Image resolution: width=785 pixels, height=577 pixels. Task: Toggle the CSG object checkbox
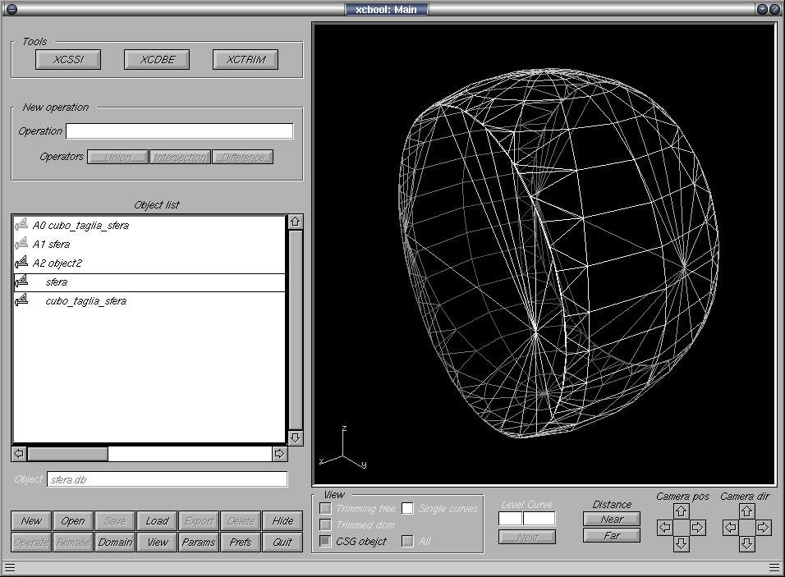point(326,541)
